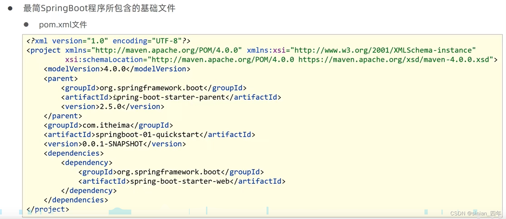This screenshot has width=506, height=219.
Task: Click the springboot-01-quickstart artifactId line
Action: click(150, 135)
